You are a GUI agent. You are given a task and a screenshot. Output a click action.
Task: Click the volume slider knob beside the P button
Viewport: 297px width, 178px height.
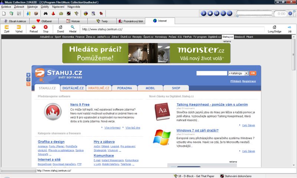pyautogui.click(x=294, y=12)
